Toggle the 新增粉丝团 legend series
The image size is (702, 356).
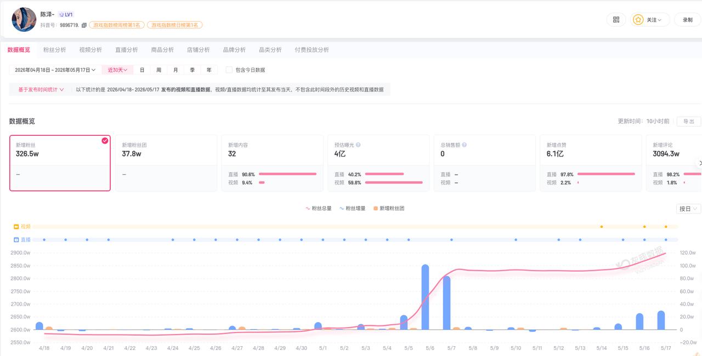pos(388,208)
